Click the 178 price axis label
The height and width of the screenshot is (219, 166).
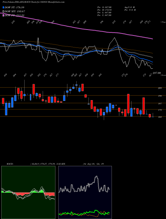(160, 110)
